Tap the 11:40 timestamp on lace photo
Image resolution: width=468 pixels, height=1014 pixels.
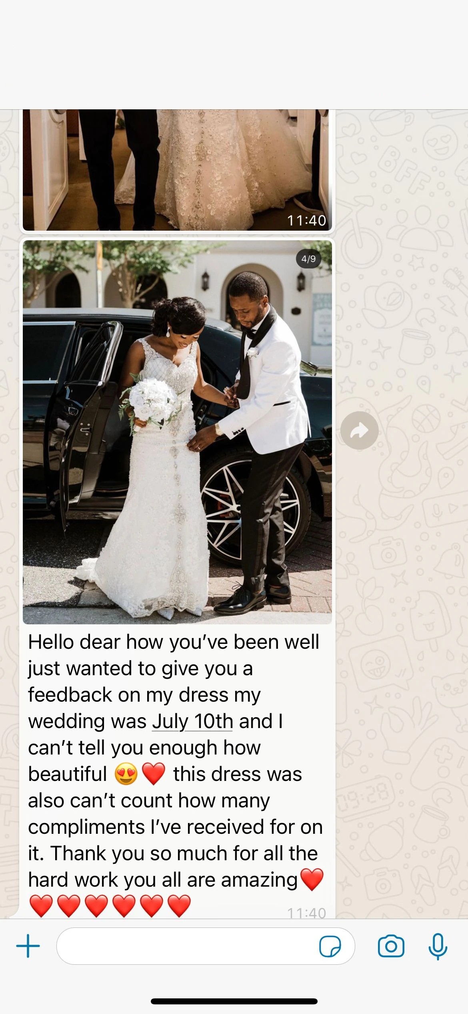306,221
